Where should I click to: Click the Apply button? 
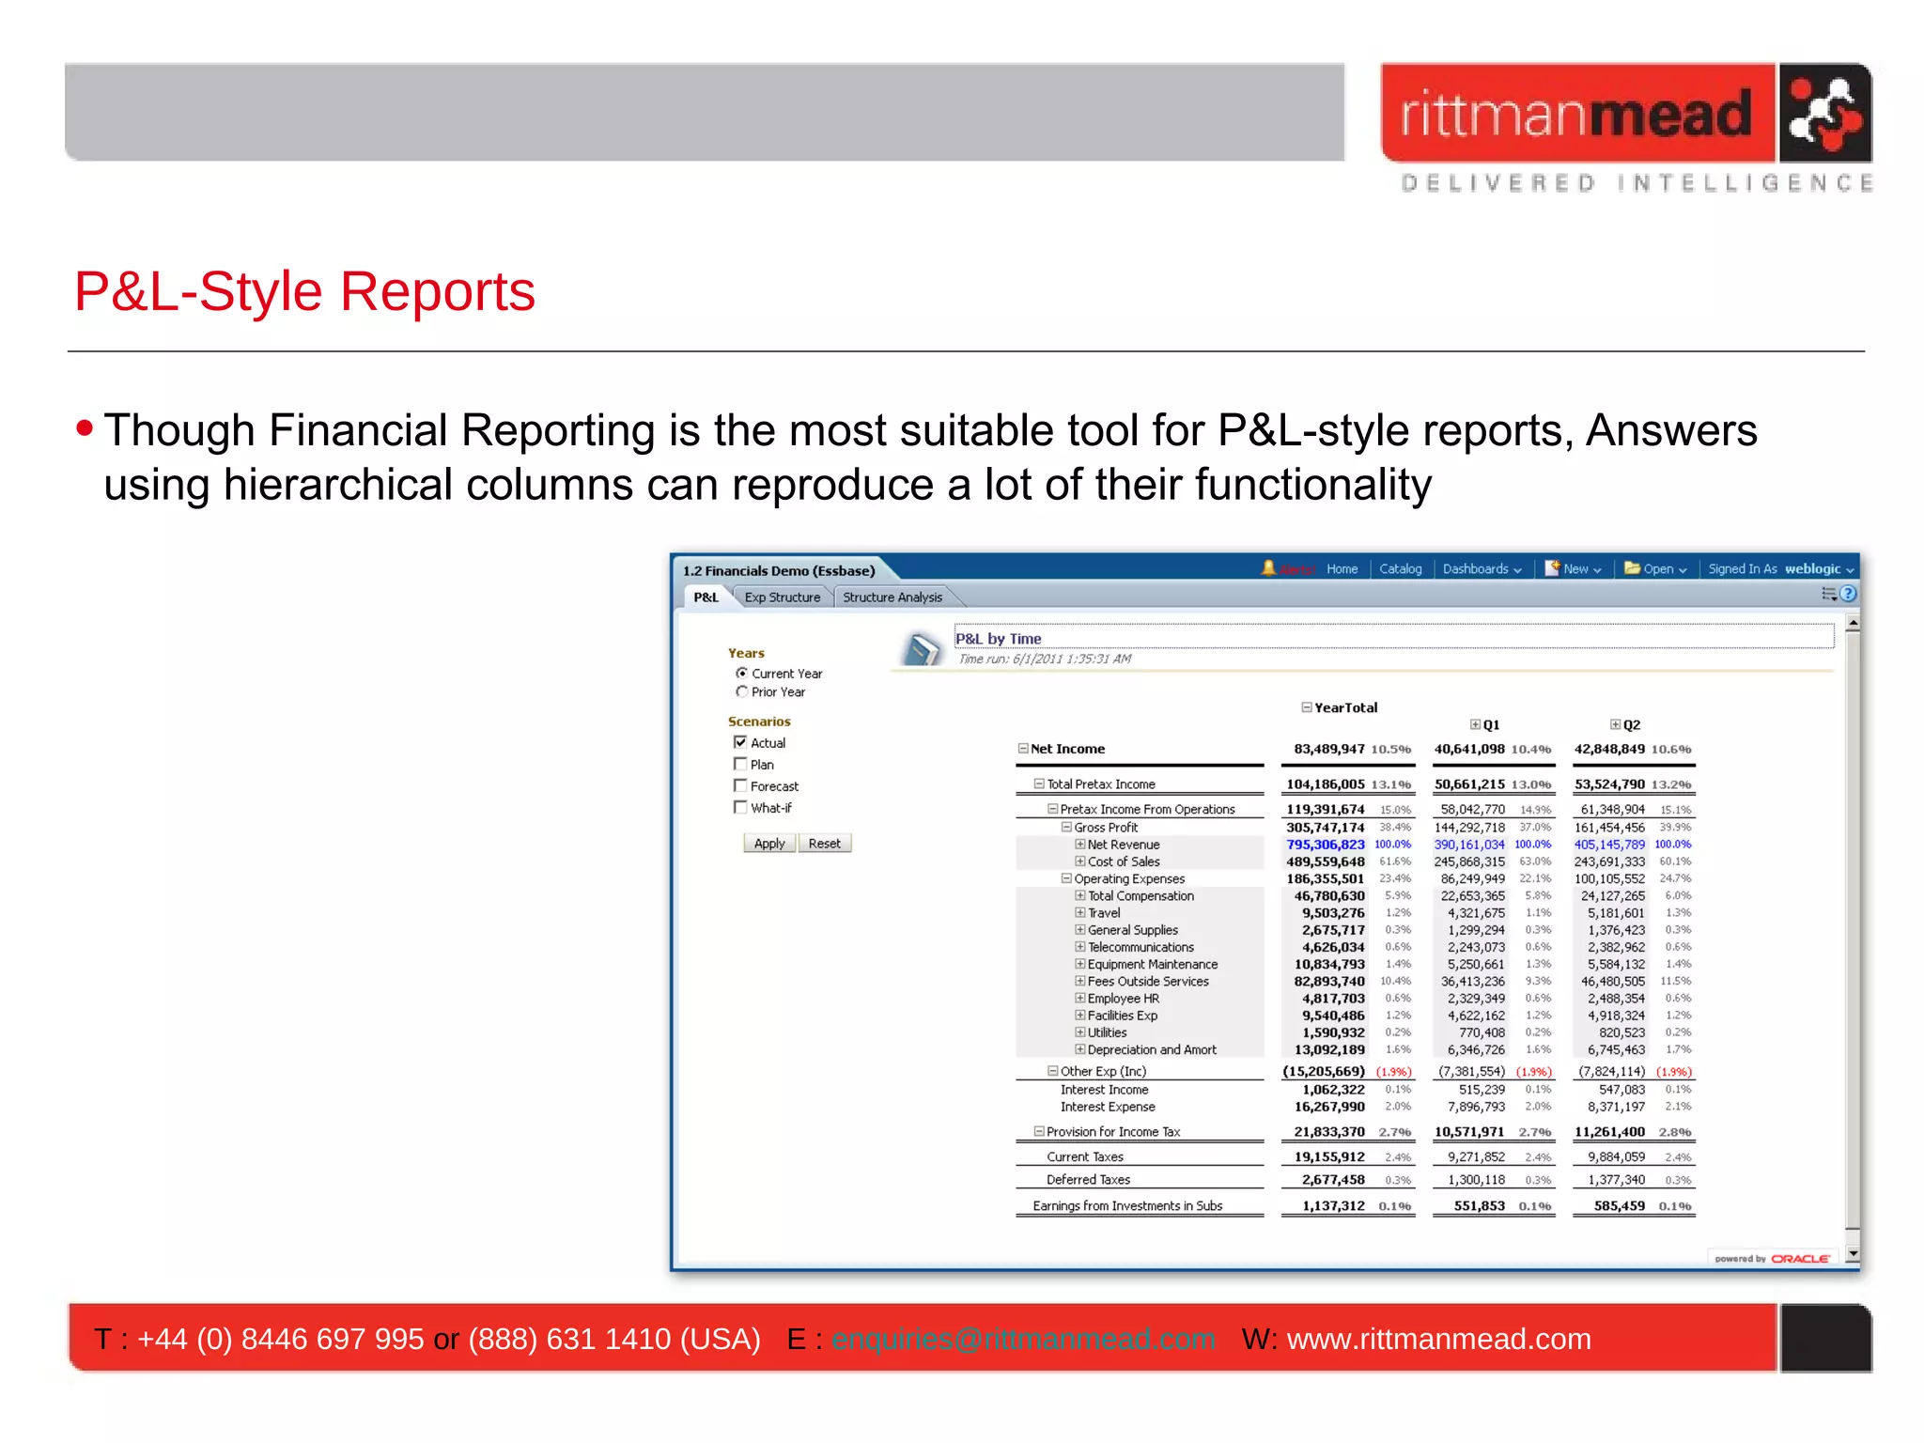click(769, 844)
